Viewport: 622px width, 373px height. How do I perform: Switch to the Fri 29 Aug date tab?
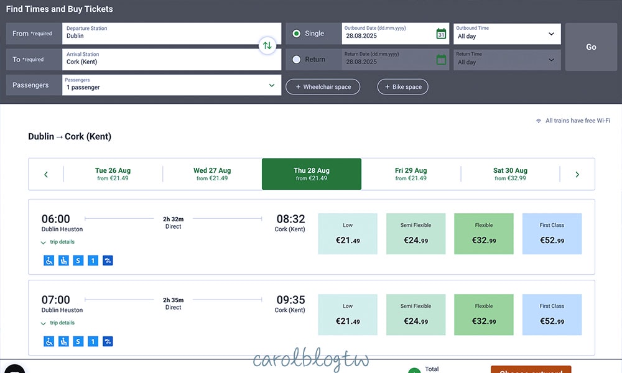point(411,174)
